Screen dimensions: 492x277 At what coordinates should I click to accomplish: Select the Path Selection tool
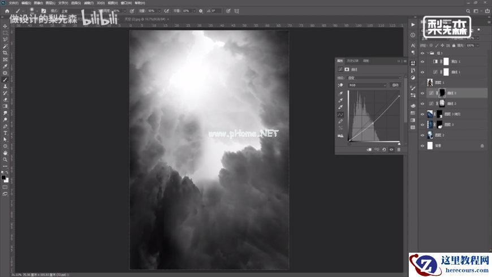5,140
